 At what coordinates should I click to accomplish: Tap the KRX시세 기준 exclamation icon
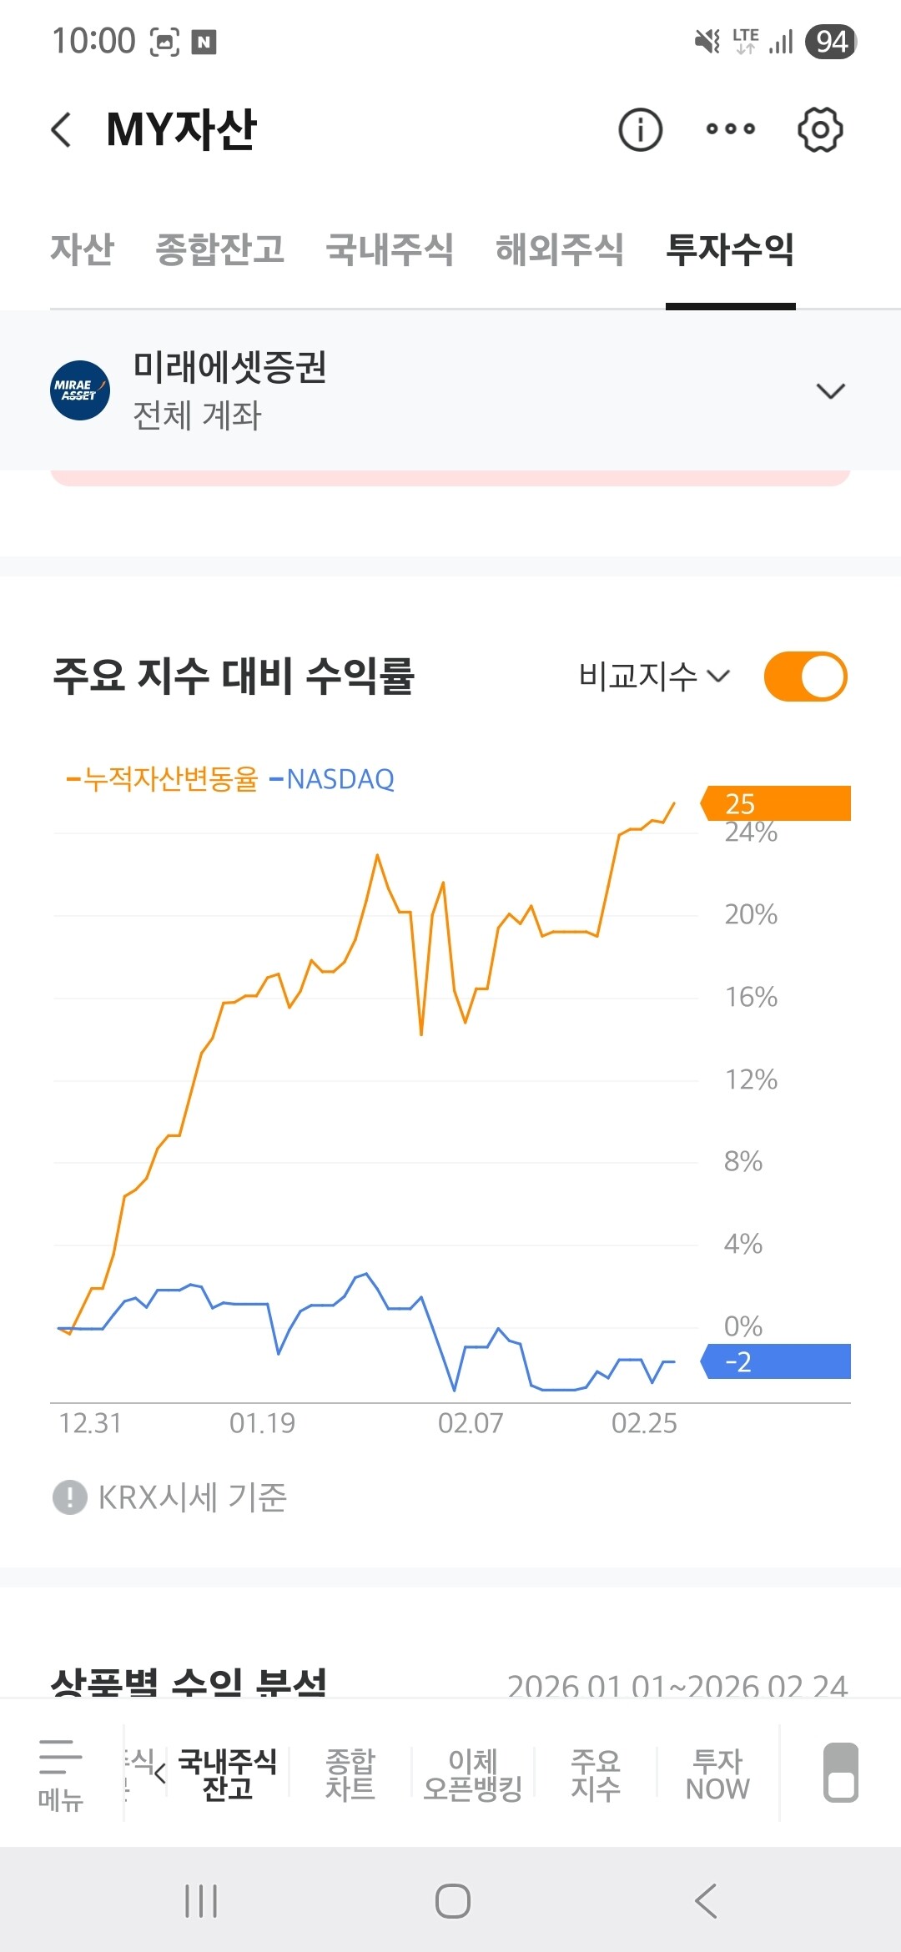click(70, 1497)
